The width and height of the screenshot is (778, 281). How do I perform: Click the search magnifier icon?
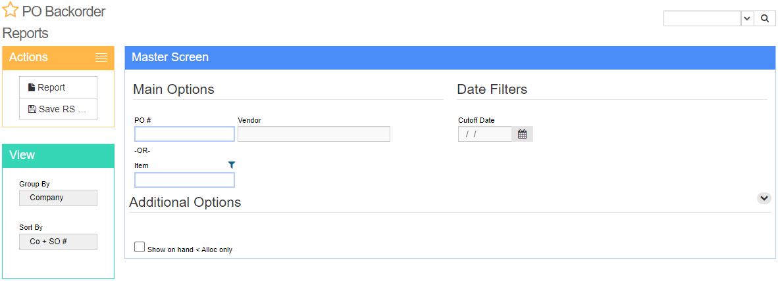click(764, 19)
